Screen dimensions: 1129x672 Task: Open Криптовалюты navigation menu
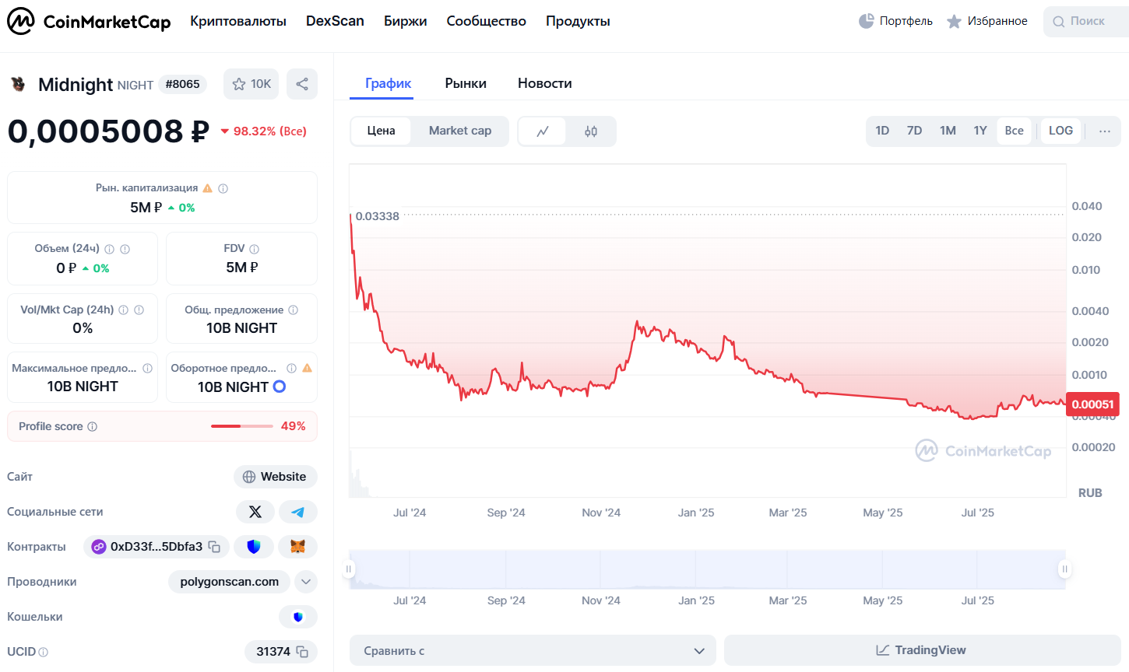click(238, 21)
